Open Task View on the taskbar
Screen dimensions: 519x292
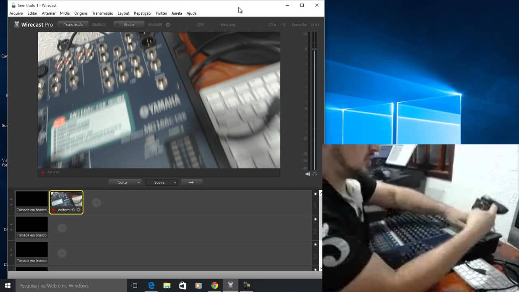(x=135, y=286)
